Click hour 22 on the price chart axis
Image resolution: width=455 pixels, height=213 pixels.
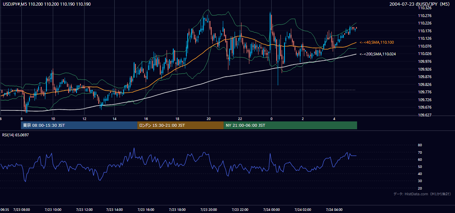coord(240,119)
